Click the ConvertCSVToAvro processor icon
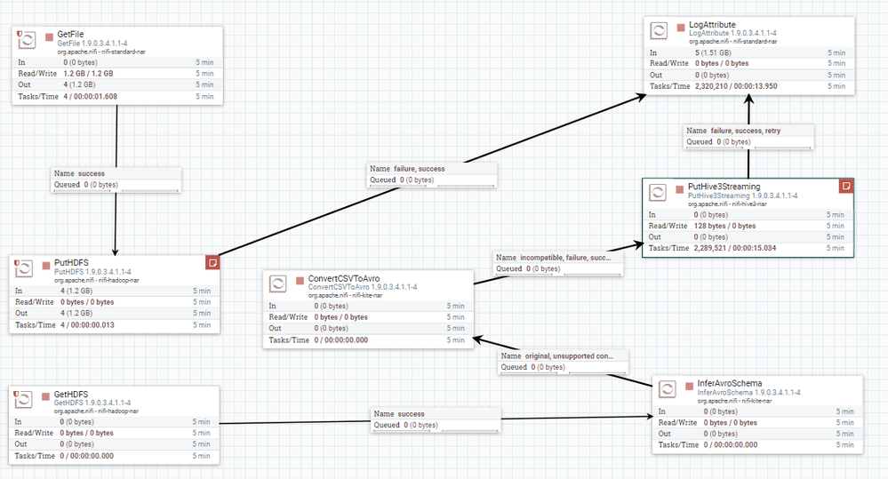The image size is (888, 479). 277,283
